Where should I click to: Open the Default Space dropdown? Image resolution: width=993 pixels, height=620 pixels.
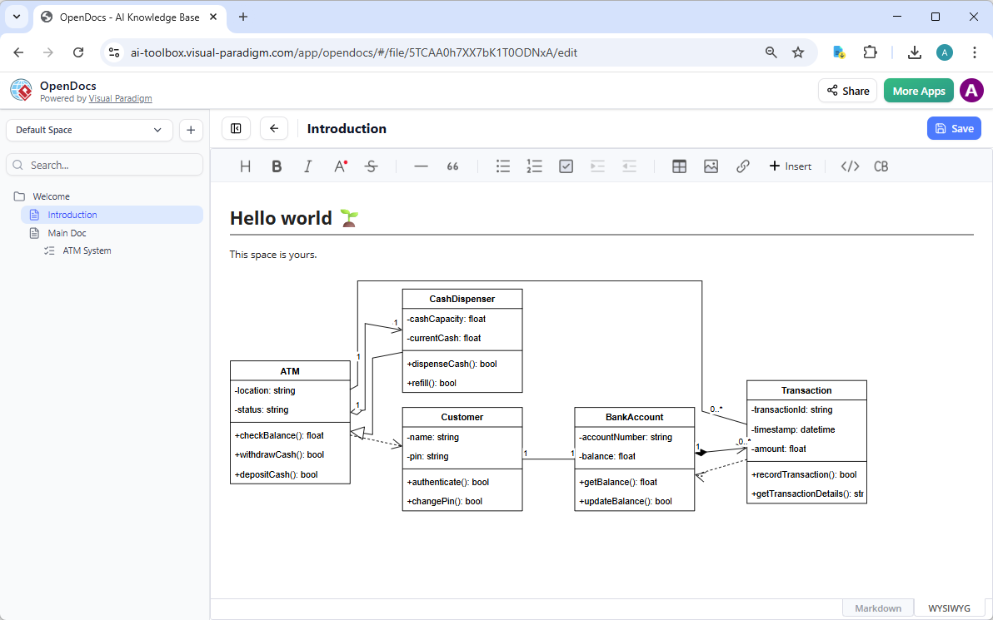(88, 130)
